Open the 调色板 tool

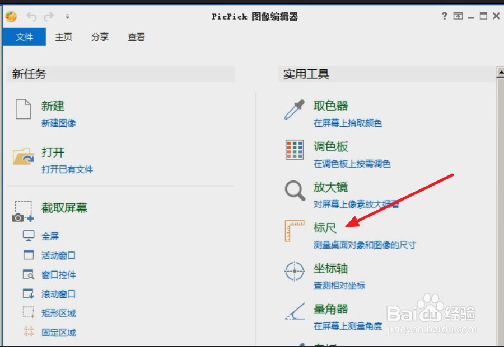point(331,146)
